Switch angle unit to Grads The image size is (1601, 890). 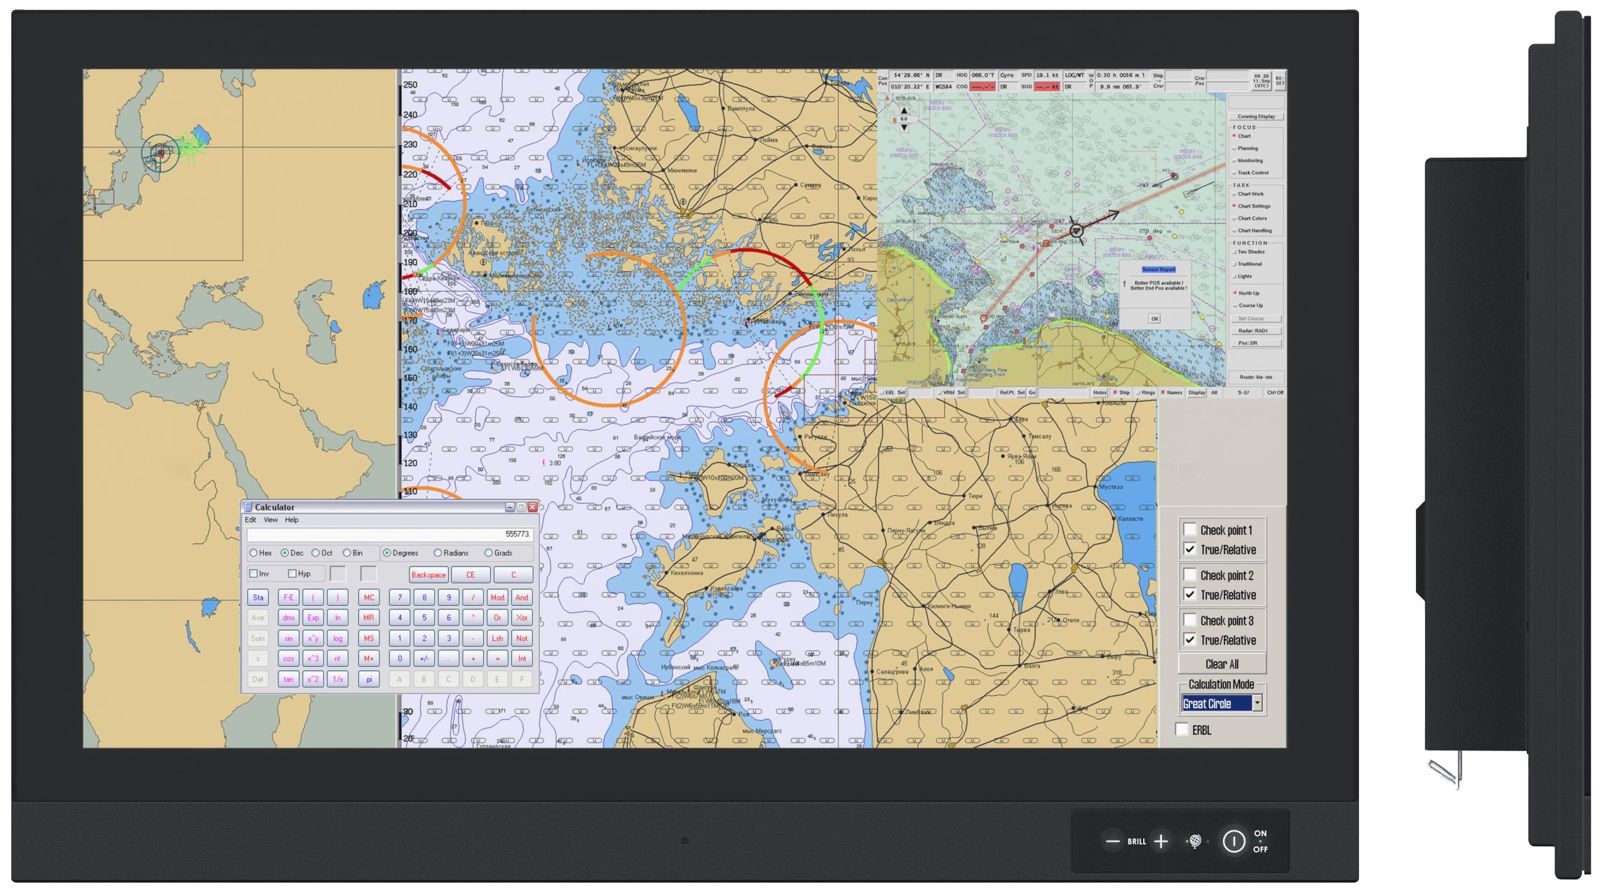(489, 553)
